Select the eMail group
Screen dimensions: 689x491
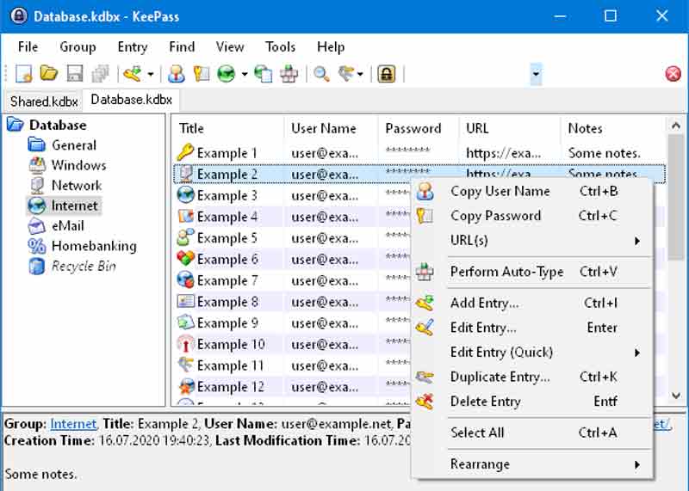click(x=68, y=226)
